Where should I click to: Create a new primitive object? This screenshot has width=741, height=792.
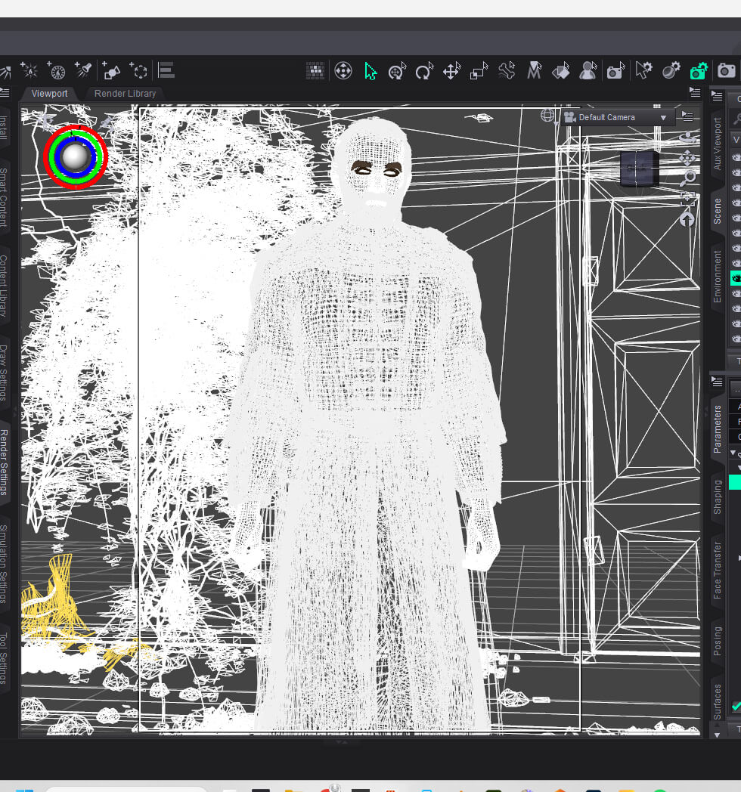click(110, 71)
